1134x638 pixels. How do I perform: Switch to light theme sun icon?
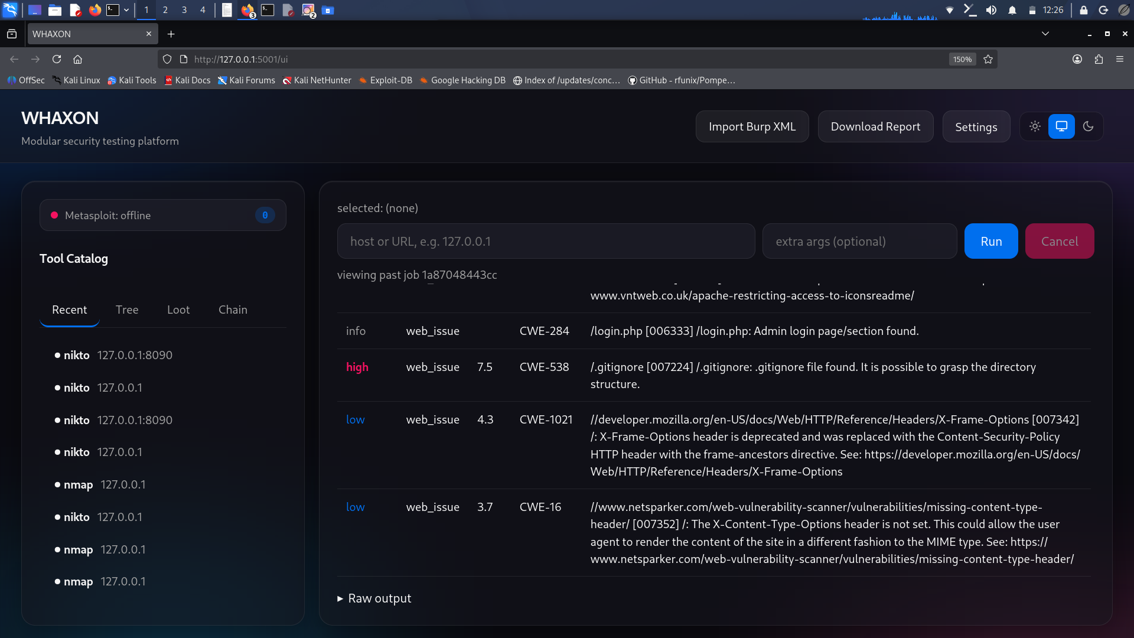[x=1035, y=126]
